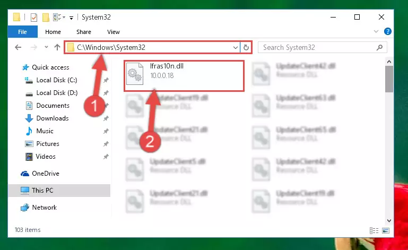The image size is (408, 250).
Task: Click the pin icon beside Videos
Action: pyautogui.click(x=106, y=157)
